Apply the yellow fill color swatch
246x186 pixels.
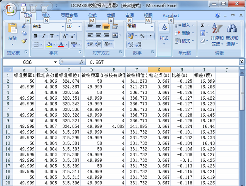(x=49, y=45)
